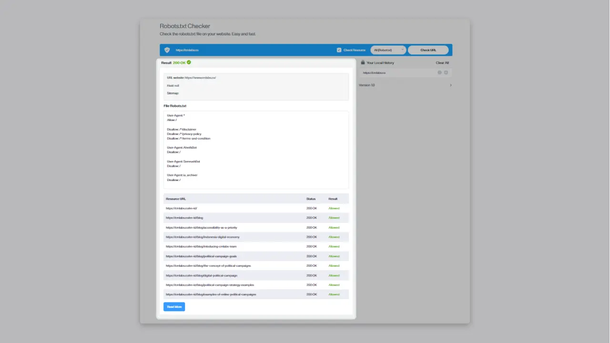The width and height of the screenshot is (610, 343).
Task: Click the Local History archive icon
Action: point(363,62)
